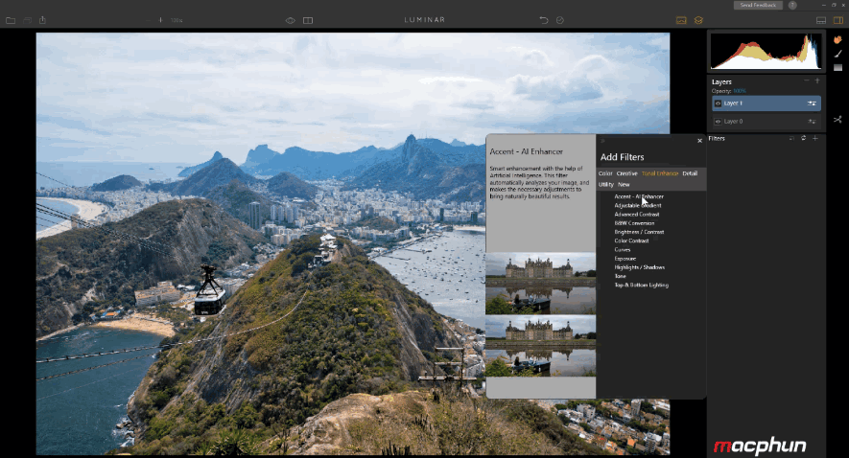Choose the B&W Conversion filter
The height and width of the screenshot is (458, 849).
click(634, 223)
